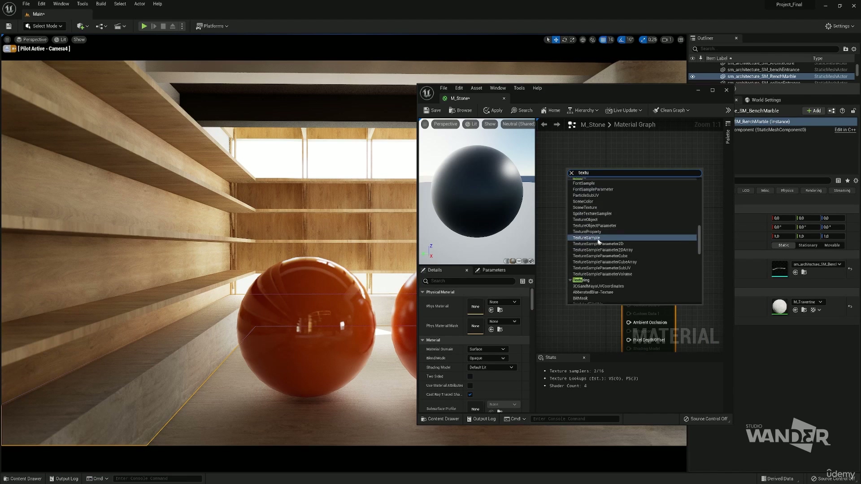Click the Apply material button
861x484 pixels.
click(492, 110)
